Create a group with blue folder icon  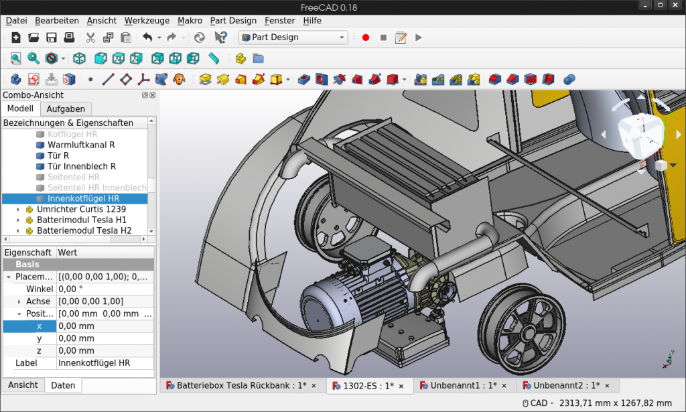258,58
